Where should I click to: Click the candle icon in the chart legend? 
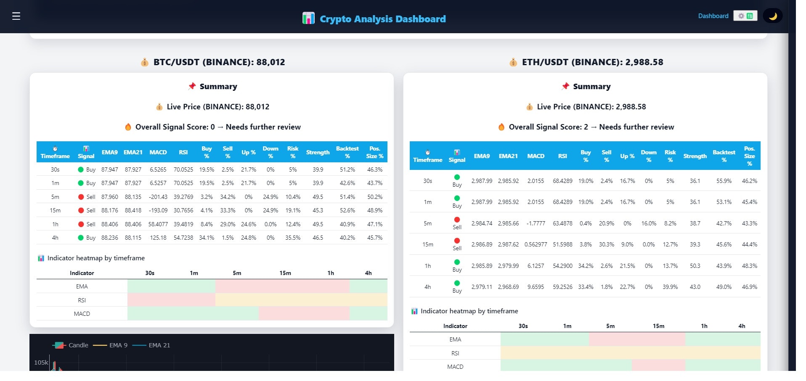click(58, 345)
